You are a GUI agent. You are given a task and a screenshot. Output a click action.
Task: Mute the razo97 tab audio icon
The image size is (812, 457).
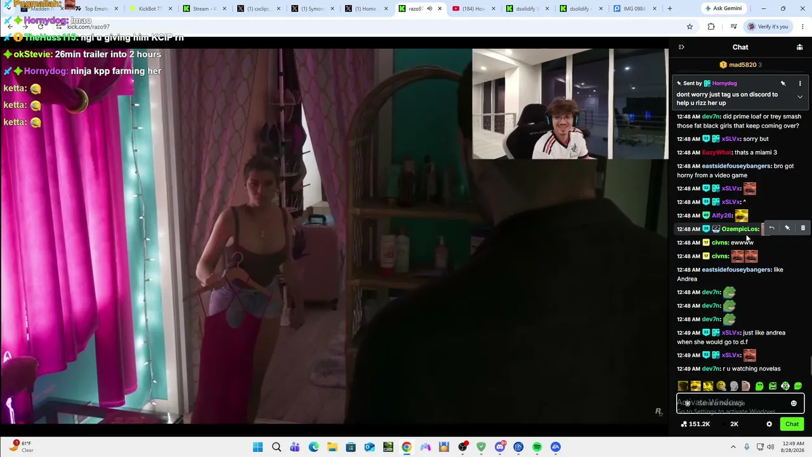429,9
